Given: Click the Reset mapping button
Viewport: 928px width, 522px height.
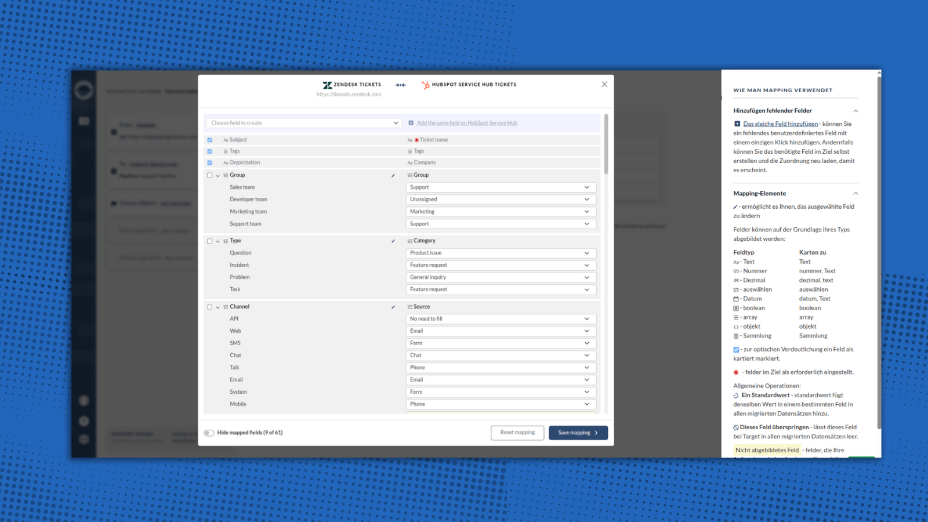Looking at the screenshot, I should tap(517, 433).
